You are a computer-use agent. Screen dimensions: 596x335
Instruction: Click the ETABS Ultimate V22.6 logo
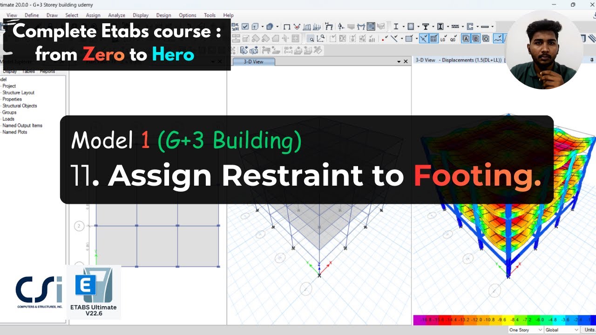94,292
